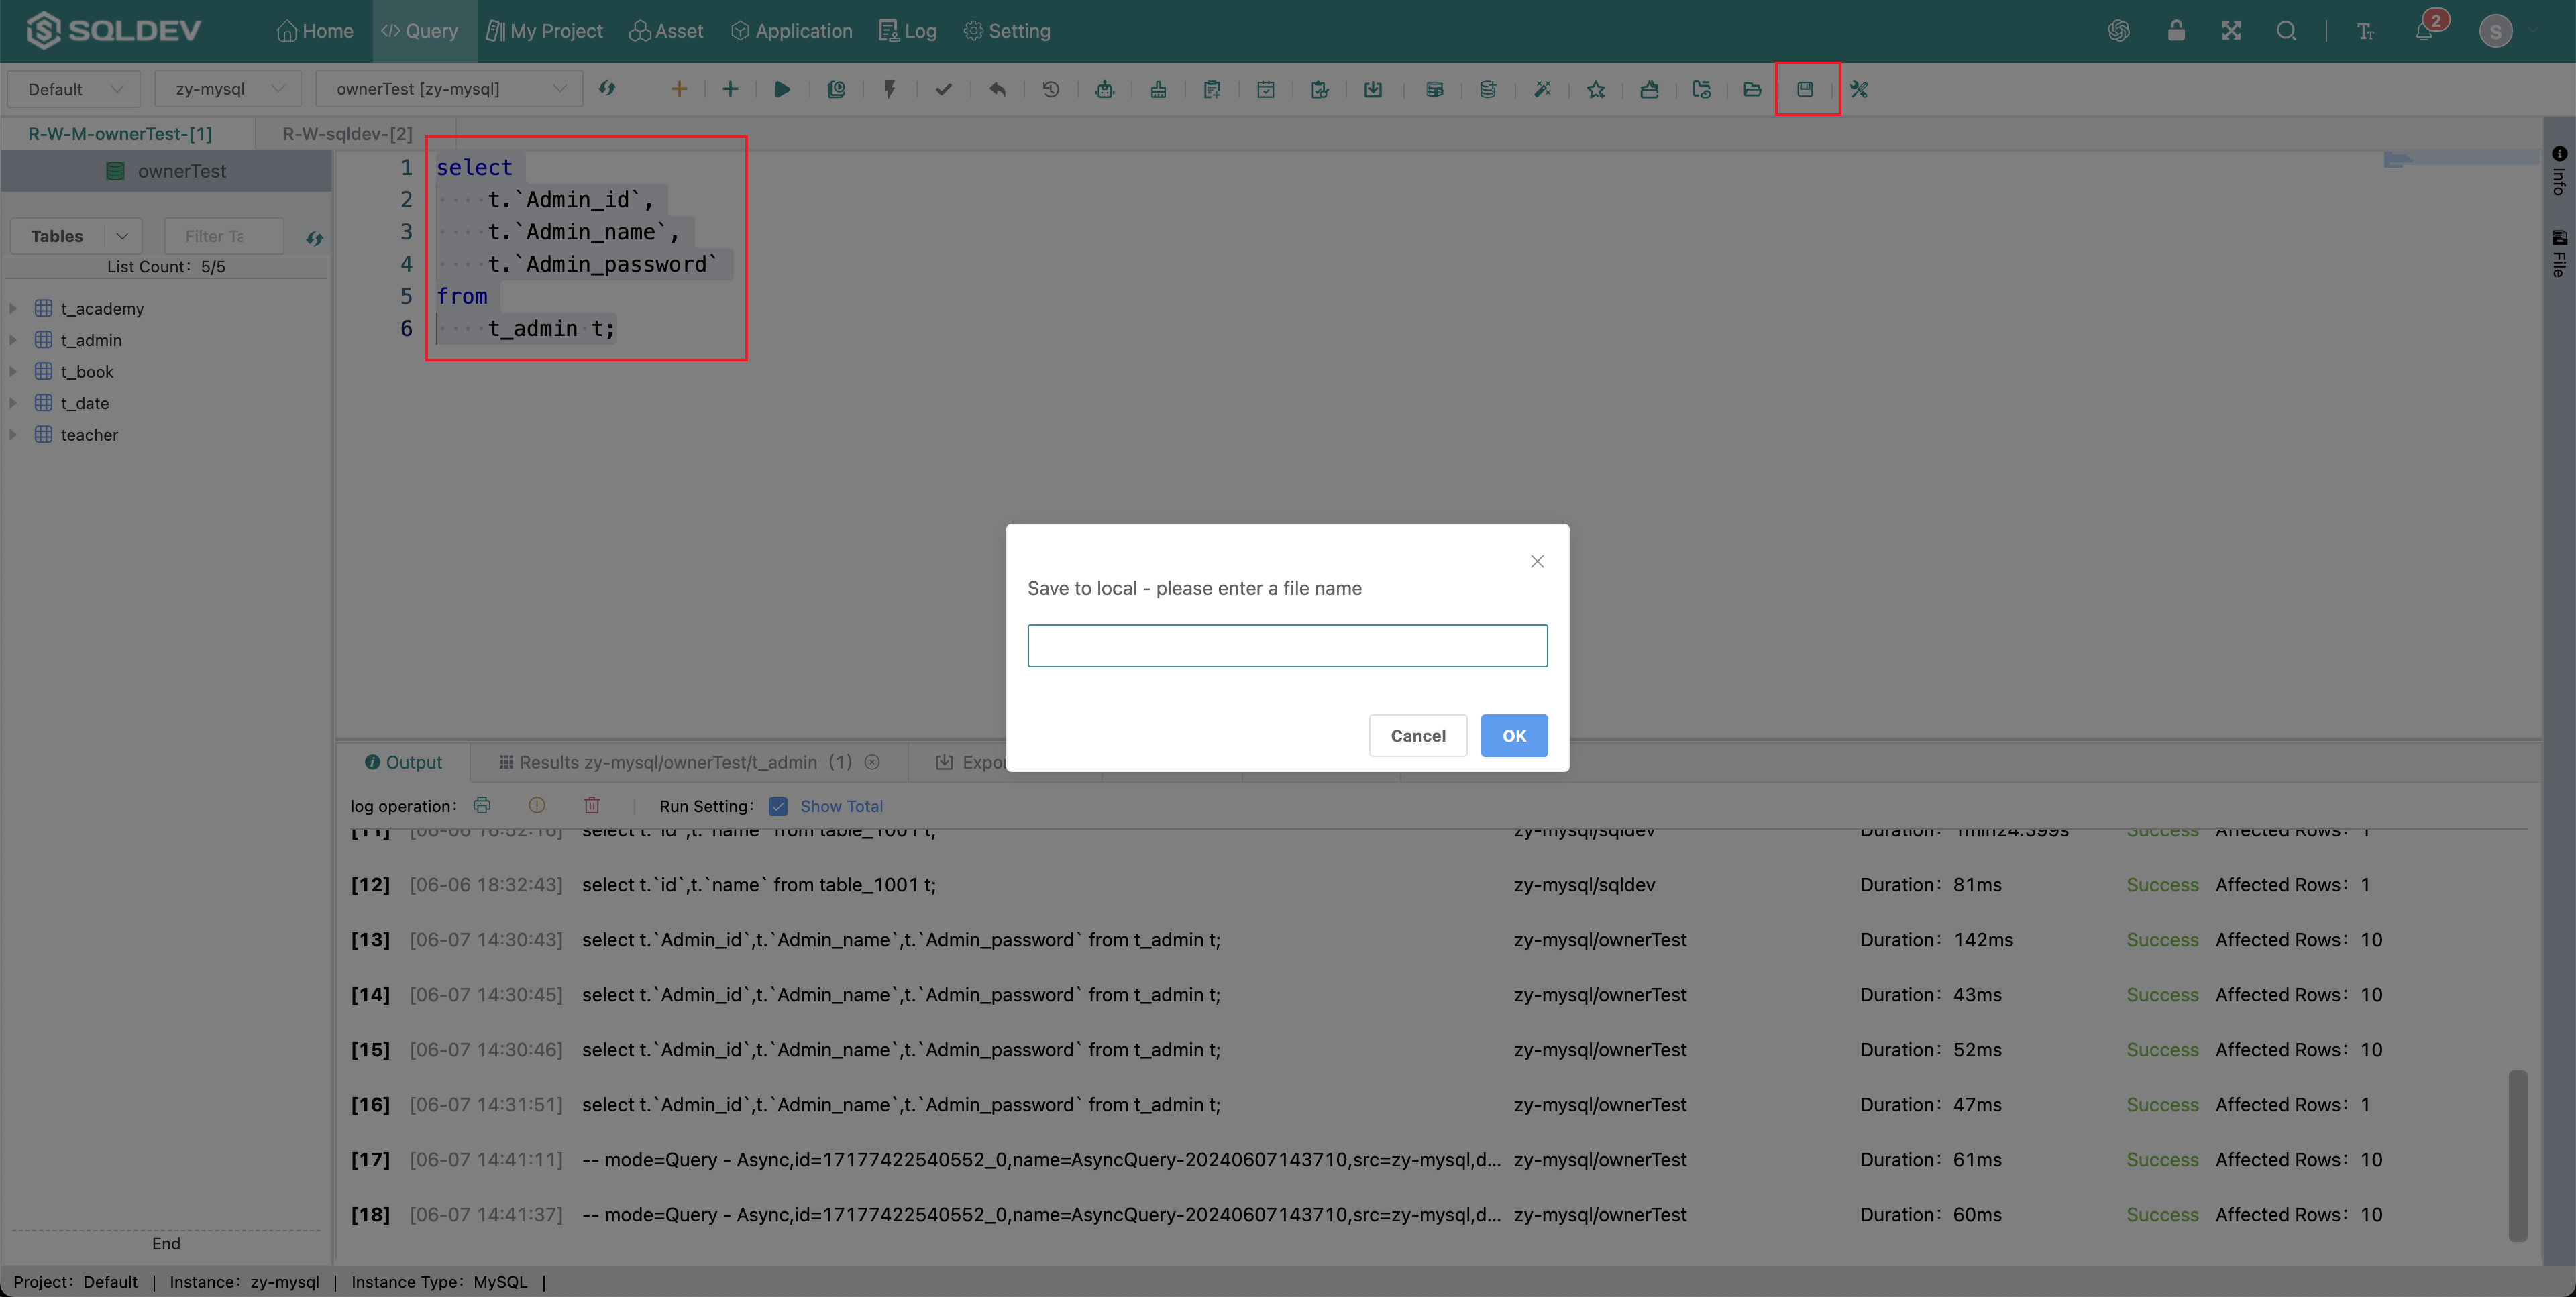Click the async run icon next to play
This screenshot has height=1297, width=2576.
(836, 89)
